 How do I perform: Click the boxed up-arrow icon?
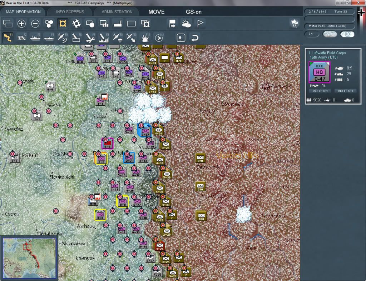click(x=181, y=38)
